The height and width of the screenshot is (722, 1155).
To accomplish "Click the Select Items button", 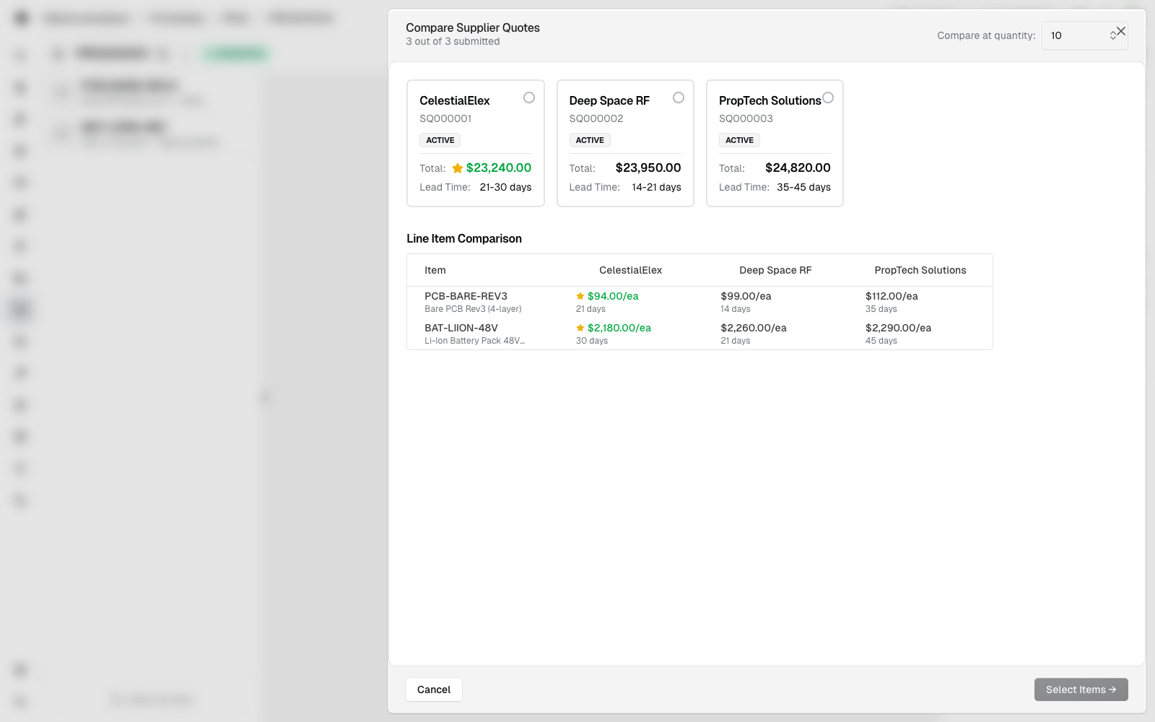I will pyautogui.click(x=1081, y=690).
